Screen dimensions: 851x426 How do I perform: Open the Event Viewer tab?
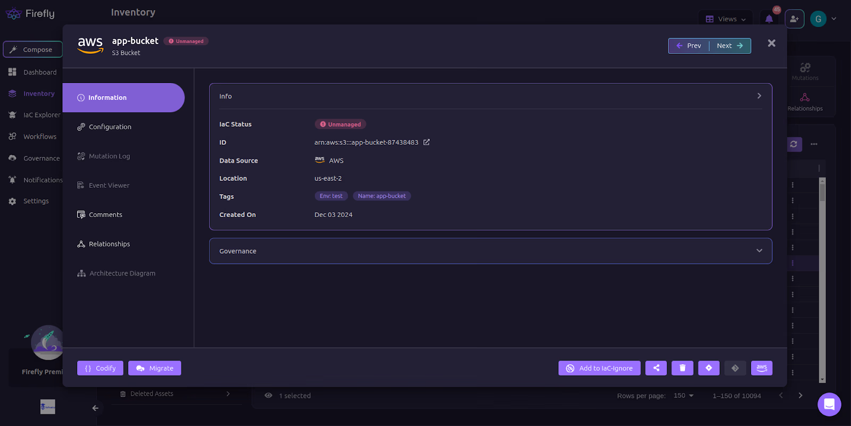point(103,186)
